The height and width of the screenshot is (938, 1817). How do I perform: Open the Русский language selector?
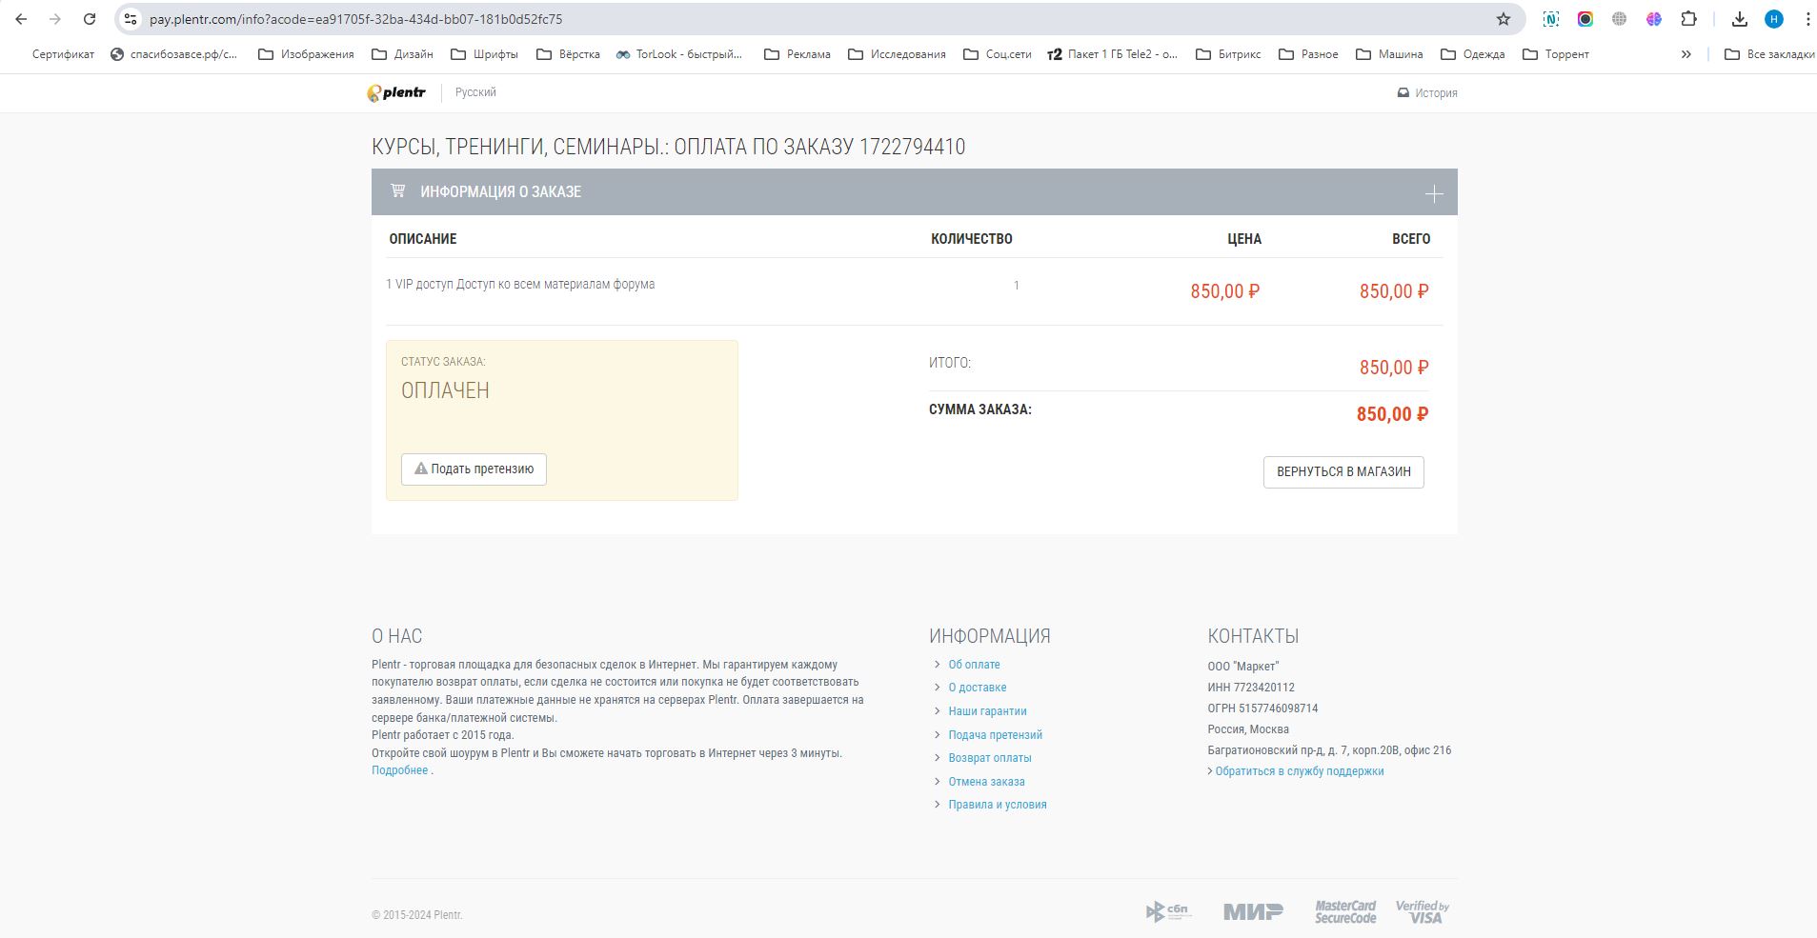click(x=475, y=92)
